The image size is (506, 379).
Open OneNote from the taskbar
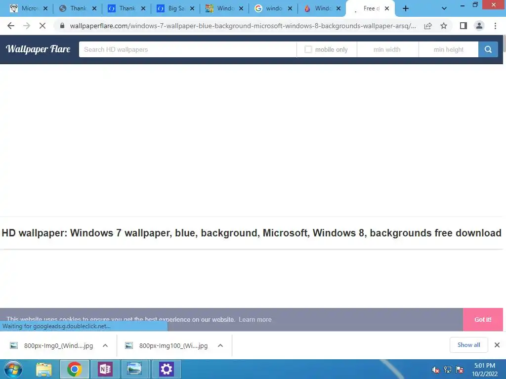pos(105,369)
